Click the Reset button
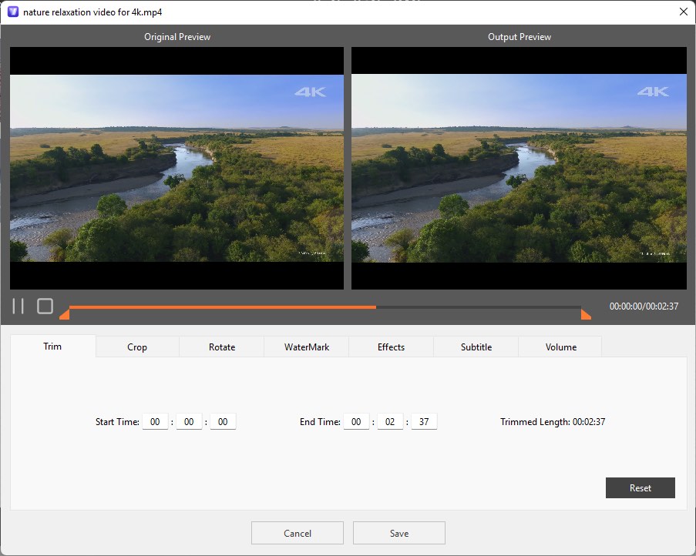The image size is (696, 556). 640,487
